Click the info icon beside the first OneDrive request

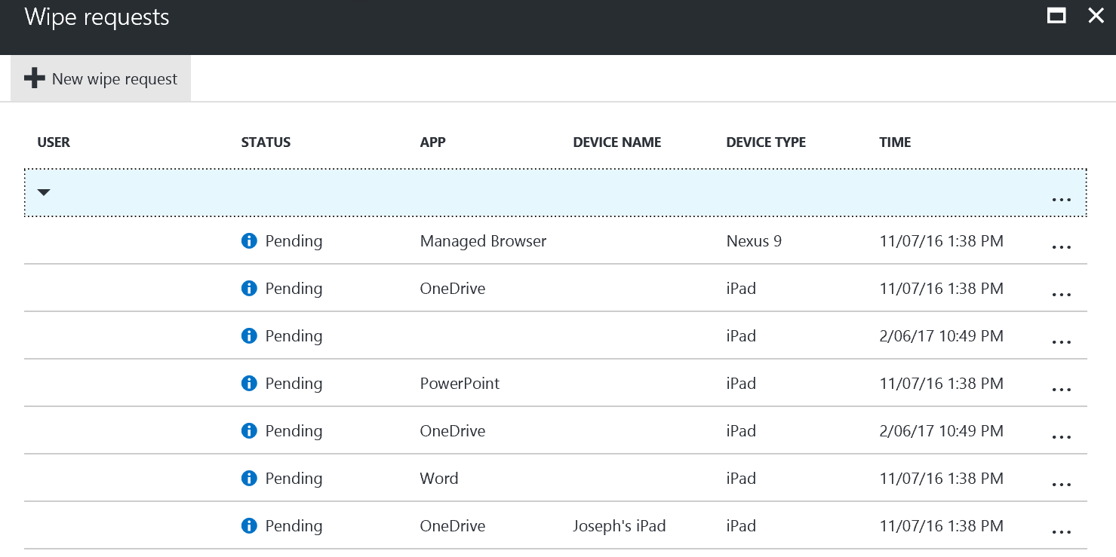pyautogui.click(x=249, y=288)
